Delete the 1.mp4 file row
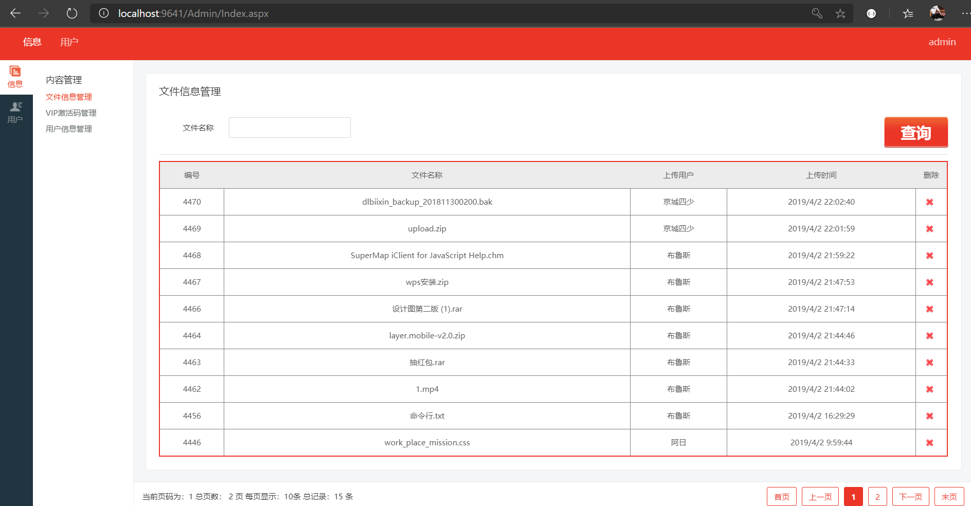Screen dimensions: 971x506 (929, 389)
